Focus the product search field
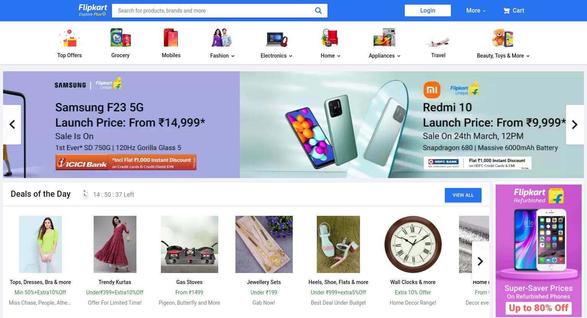The image size is (587, 318). pyautogui.click(x=214, y=11)
